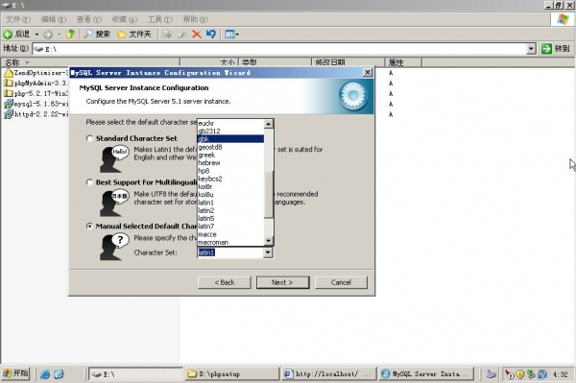Image resolution: width=576 pixels, height=383 pixels.
Task: Click the Character Set input field
Action: click(230, 252)
